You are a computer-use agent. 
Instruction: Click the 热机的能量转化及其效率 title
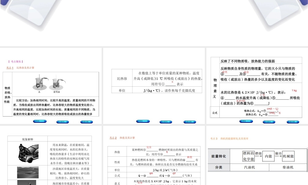[234, 139]
